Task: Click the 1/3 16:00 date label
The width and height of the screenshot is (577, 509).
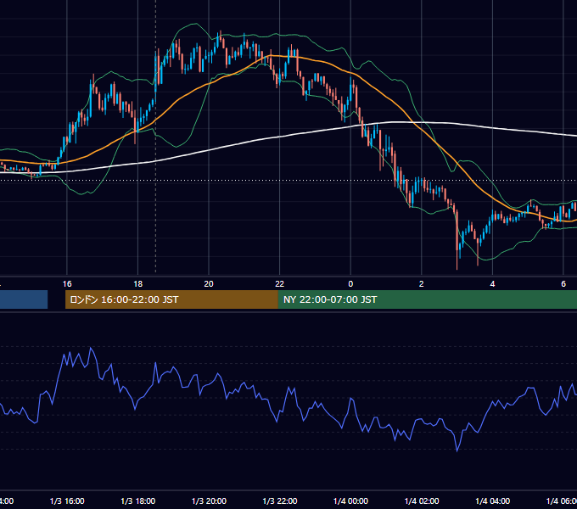Action: 67,501
